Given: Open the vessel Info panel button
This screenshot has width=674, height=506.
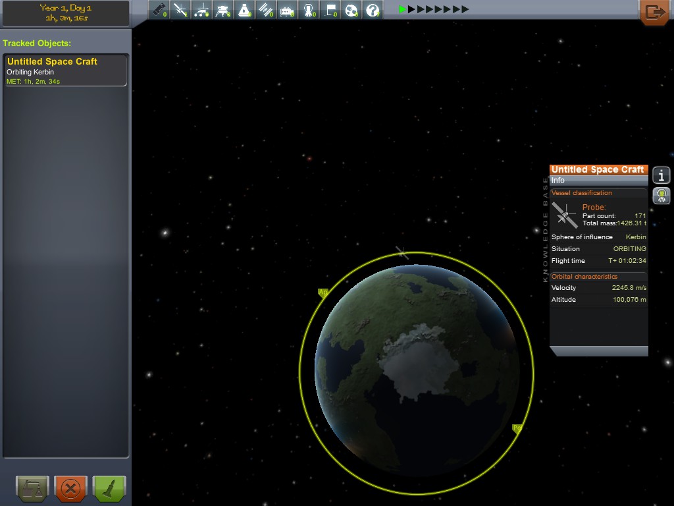Looking at the screenshot, I should pos(661,175).
